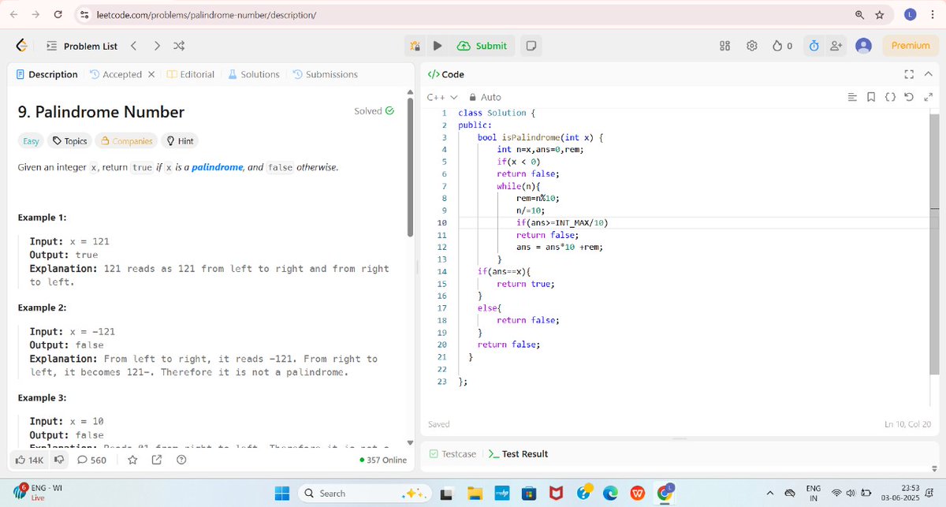Open Microsoft Edge from the taskbar
This screenshot has height=507, width=946.
[x=610, y=494]
